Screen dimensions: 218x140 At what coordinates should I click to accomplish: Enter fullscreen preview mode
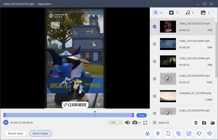145,123
